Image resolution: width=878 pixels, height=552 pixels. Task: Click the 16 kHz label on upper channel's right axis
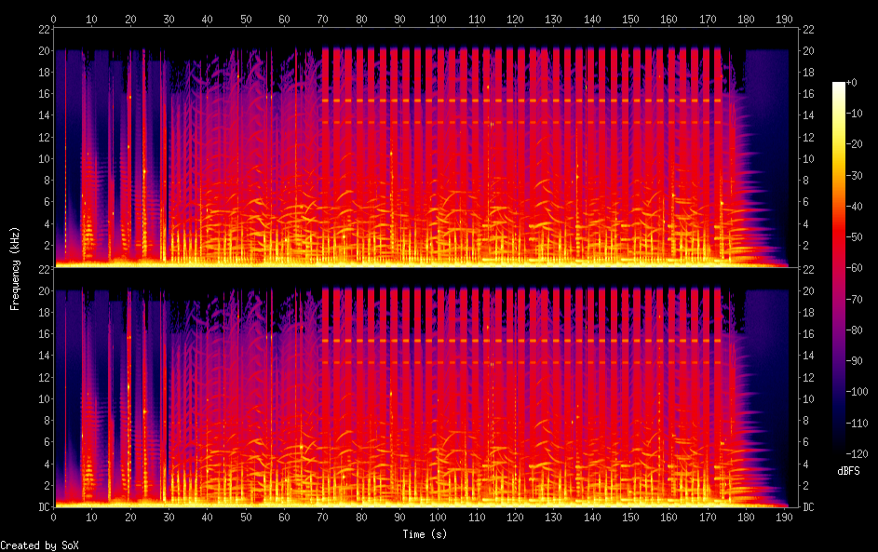[809, 94]
